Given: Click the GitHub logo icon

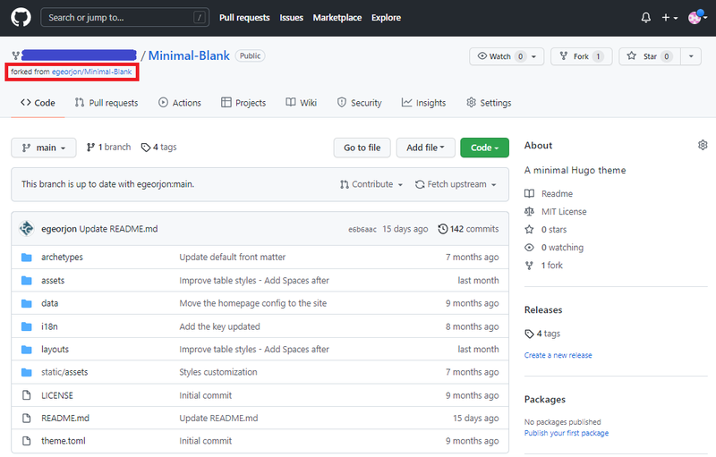Looking at the screenshot, I should pyautogui.click(x=21, y=18).
